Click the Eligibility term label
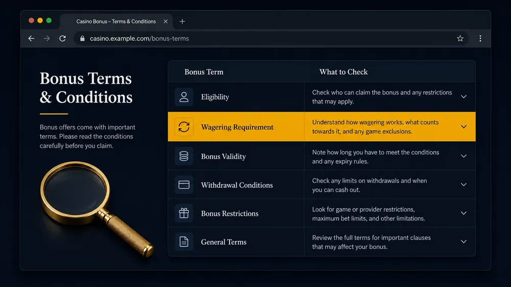The height and width of the screenshot is (287, 511). (215, 97)
